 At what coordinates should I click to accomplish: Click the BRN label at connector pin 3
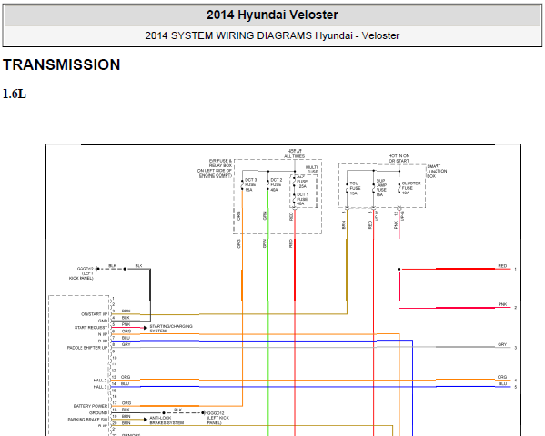pos(126,311)
